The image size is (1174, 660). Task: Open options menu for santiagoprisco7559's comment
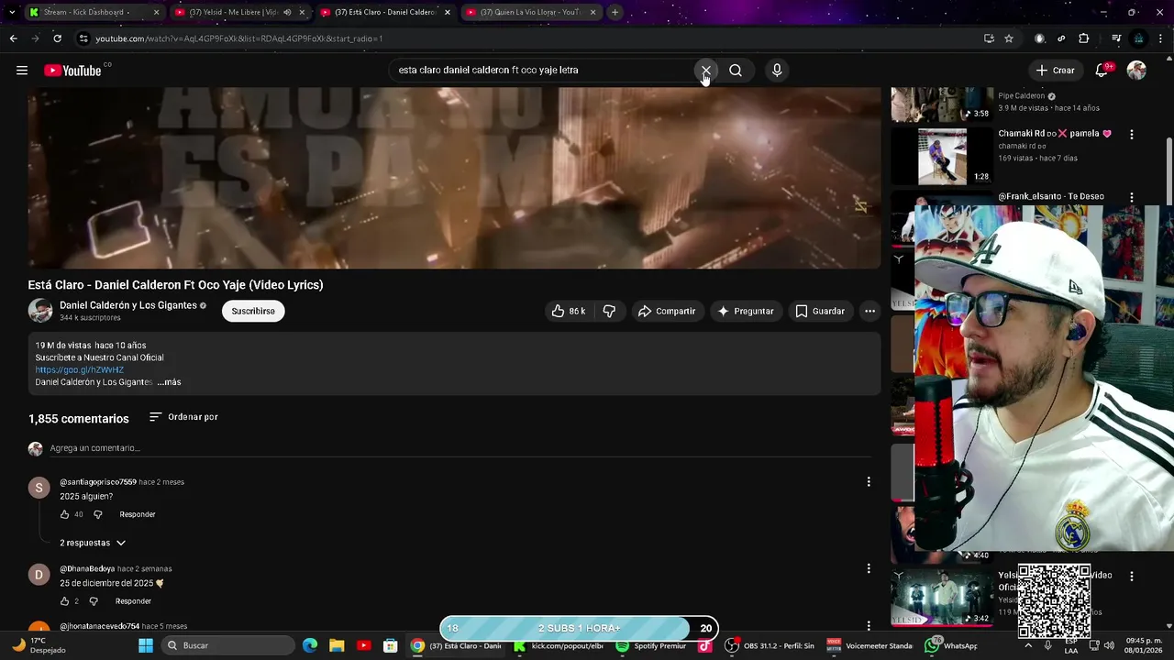[x=869, y=482]
